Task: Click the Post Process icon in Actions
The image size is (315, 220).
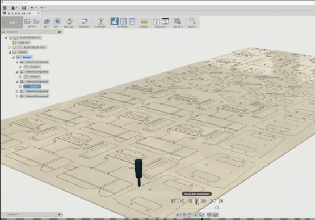Action: coord(123,21)
